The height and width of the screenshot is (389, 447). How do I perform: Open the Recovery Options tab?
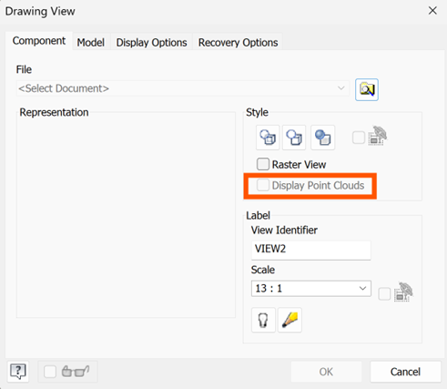(238, 42)
